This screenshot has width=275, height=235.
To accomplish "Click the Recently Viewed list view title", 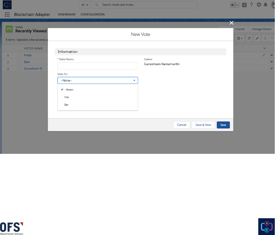I will point(31,31).
